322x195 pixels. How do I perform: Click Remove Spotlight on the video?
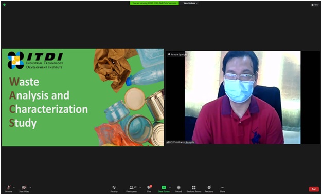177,55
